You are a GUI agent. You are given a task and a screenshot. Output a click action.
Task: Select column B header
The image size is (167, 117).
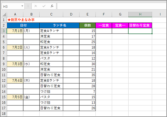pos(31,14)
